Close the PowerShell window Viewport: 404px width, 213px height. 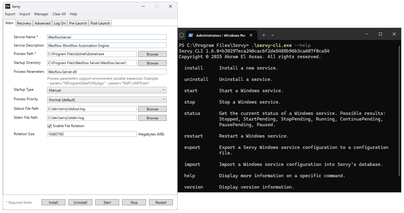tap(394, 34)
